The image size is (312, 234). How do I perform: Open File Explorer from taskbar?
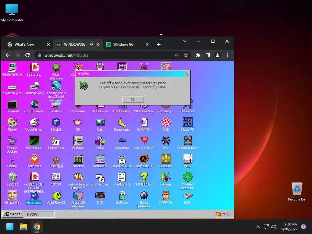[x=23, y=227]
